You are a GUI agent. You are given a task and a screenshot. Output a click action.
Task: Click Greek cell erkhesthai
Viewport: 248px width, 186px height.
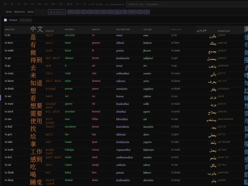(x=123, y=73)
